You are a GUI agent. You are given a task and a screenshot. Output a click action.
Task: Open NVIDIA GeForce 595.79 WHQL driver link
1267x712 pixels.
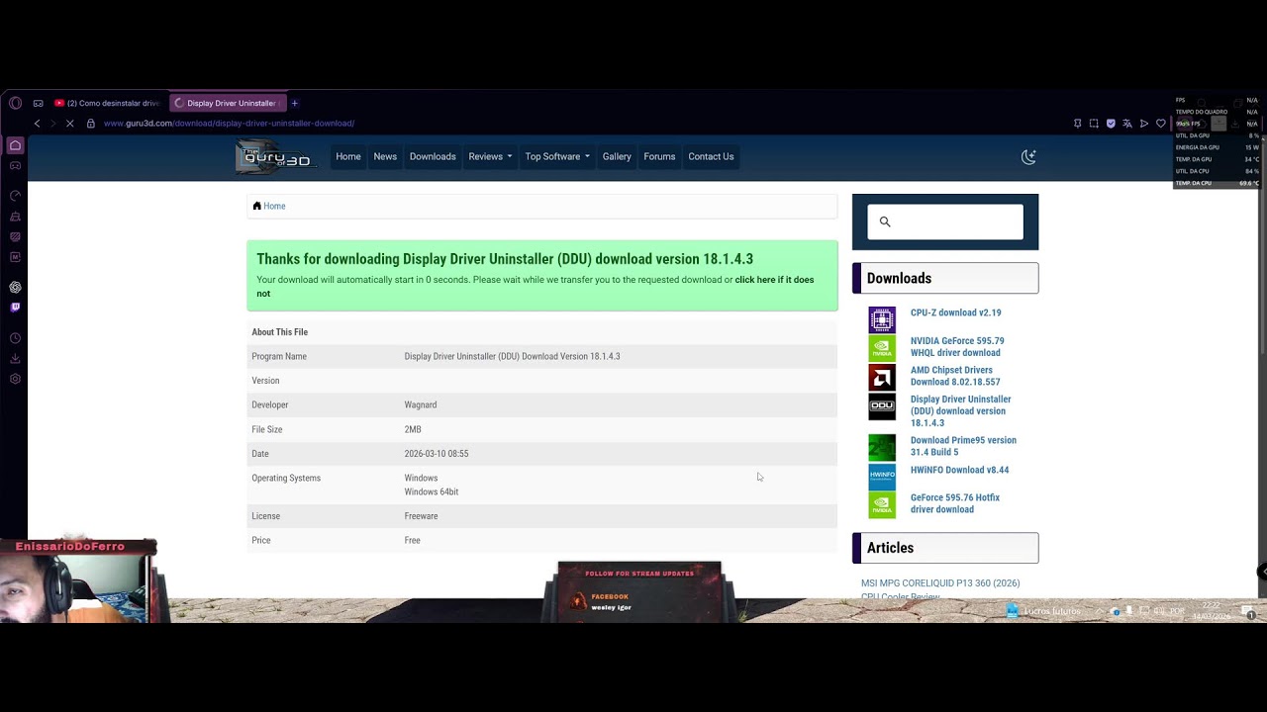[957, 346]
